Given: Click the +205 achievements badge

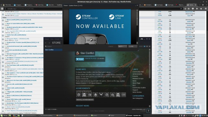Looking at the screenshot, I should coord(123,95).
